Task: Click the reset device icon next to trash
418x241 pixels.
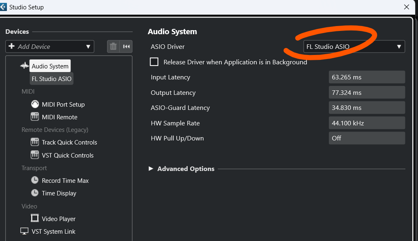Action: 126,46
